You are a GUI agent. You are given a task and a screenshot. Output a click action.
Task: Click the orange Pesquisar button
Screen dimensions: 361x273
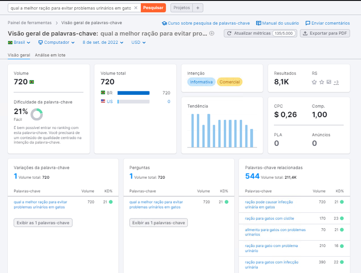click(153, 8)
